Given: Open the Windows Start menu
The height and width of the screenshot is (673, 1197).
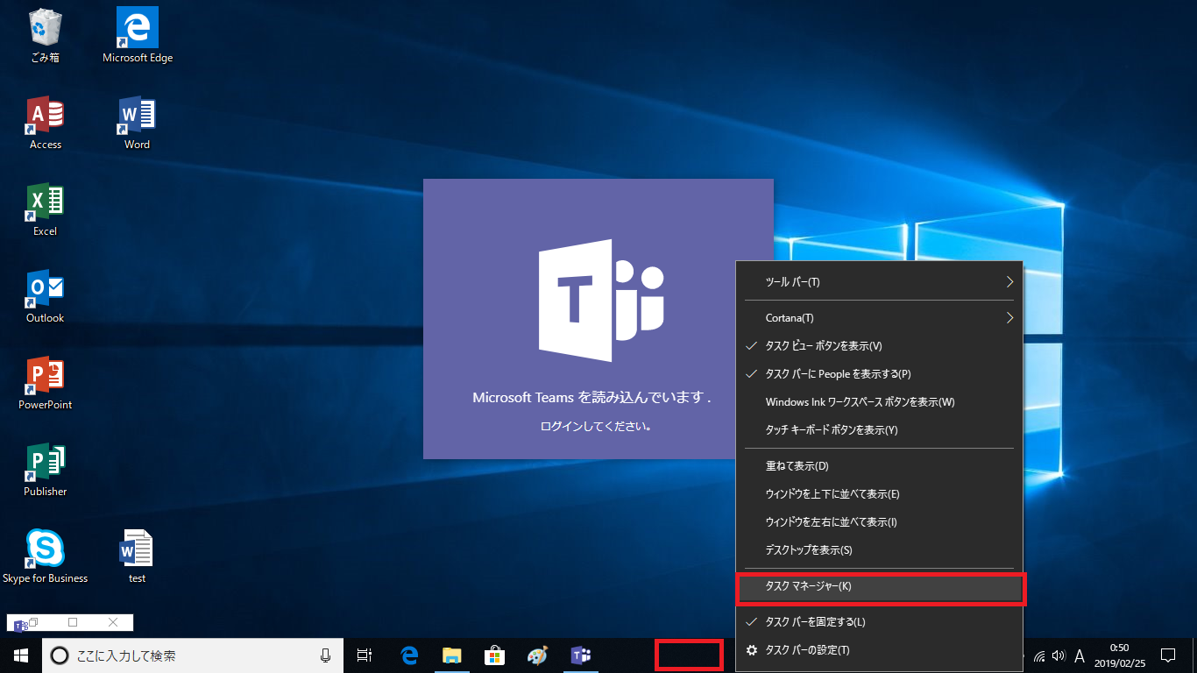Looking at the screenshot, I should point(21,655).
